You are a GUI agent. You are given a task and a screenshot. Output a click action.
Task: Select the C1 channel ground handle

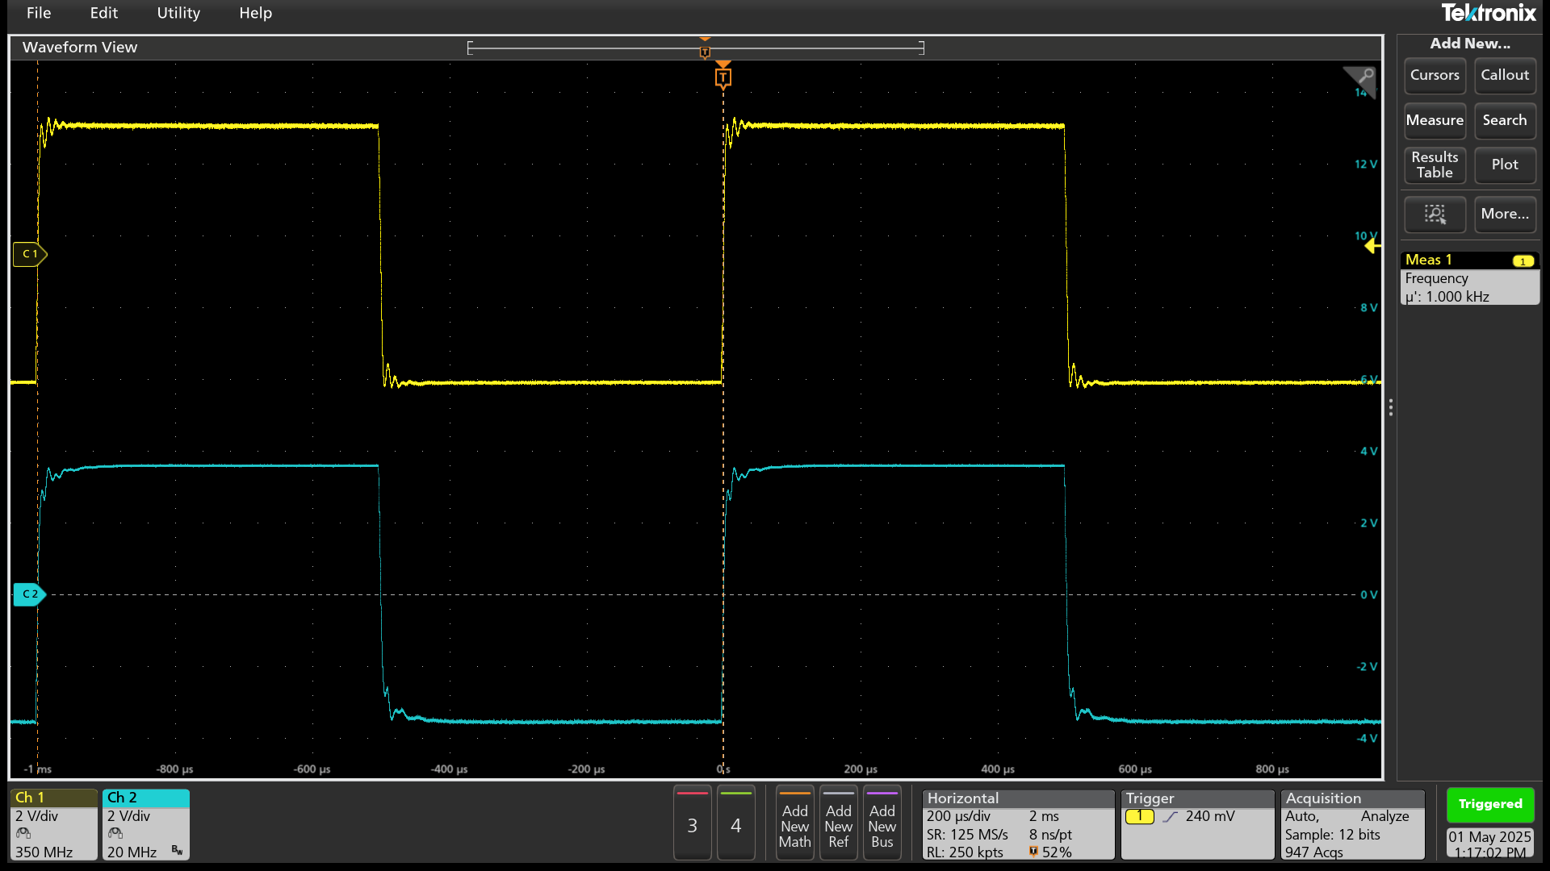tap(30, 254)
